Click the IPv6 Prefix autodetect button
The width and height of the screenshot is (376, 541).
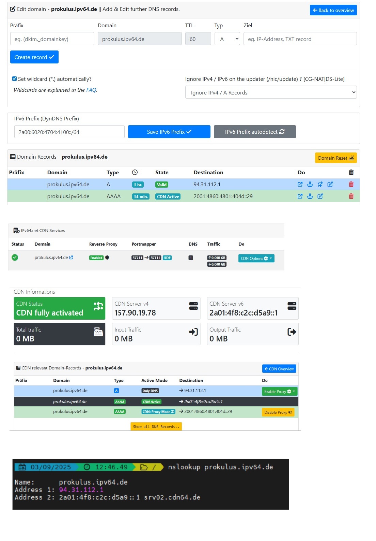click(254, 132)
